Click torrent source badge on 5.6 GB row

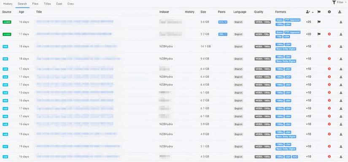pos(7,22)
